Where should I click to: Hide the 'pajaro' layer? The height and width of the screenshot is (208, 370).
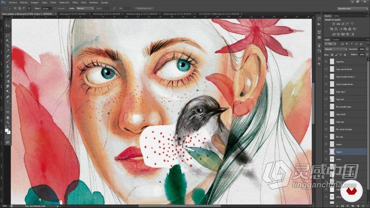point(326,144)
